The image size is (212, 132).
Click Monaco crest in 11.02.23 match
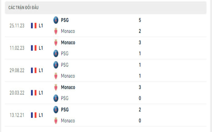click(56, 43)
